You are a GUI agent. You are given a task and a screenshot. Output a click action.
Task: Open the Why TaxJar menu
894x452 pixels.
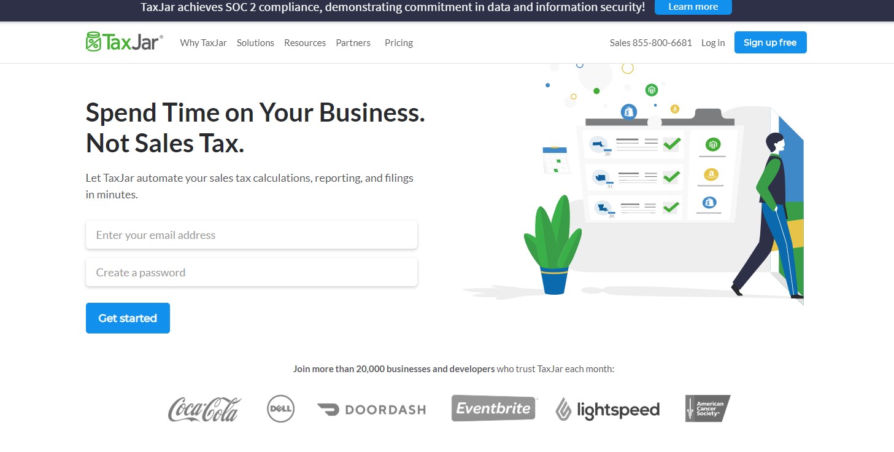tap(203, 43)
